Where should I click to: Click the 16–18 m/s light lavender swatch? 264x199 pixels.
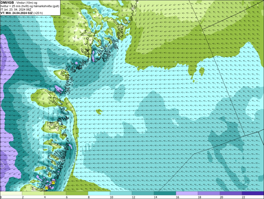pyautogui.click(x=187, y=193)
